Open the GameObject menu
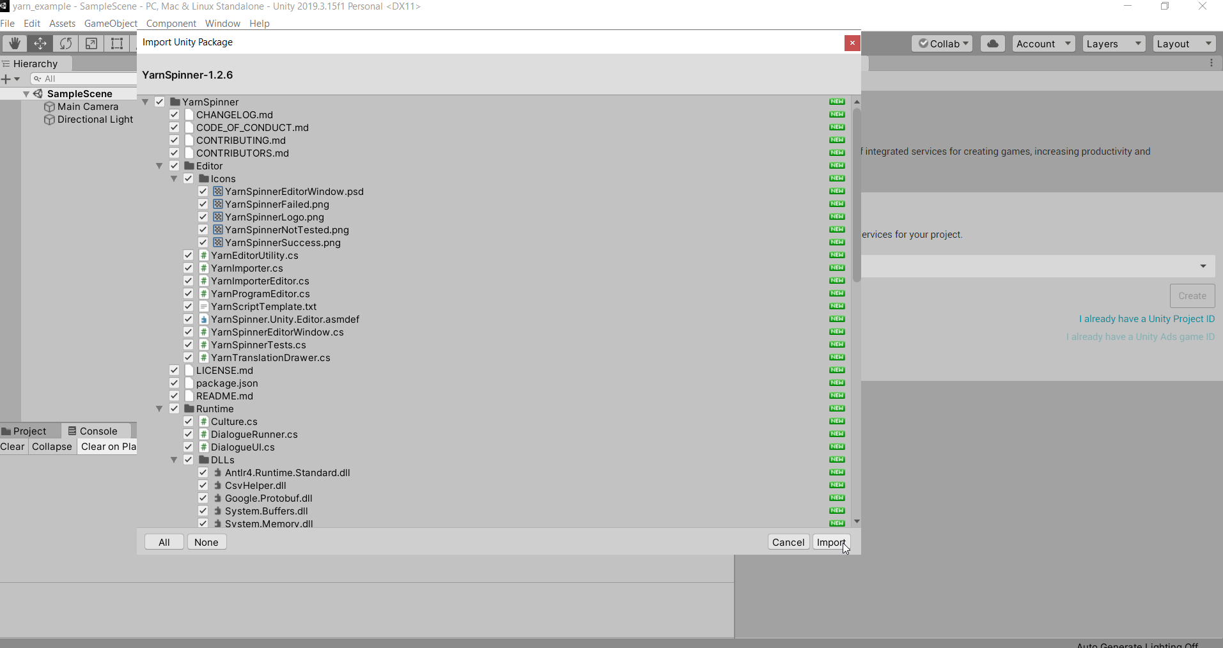 pos(111,24)
